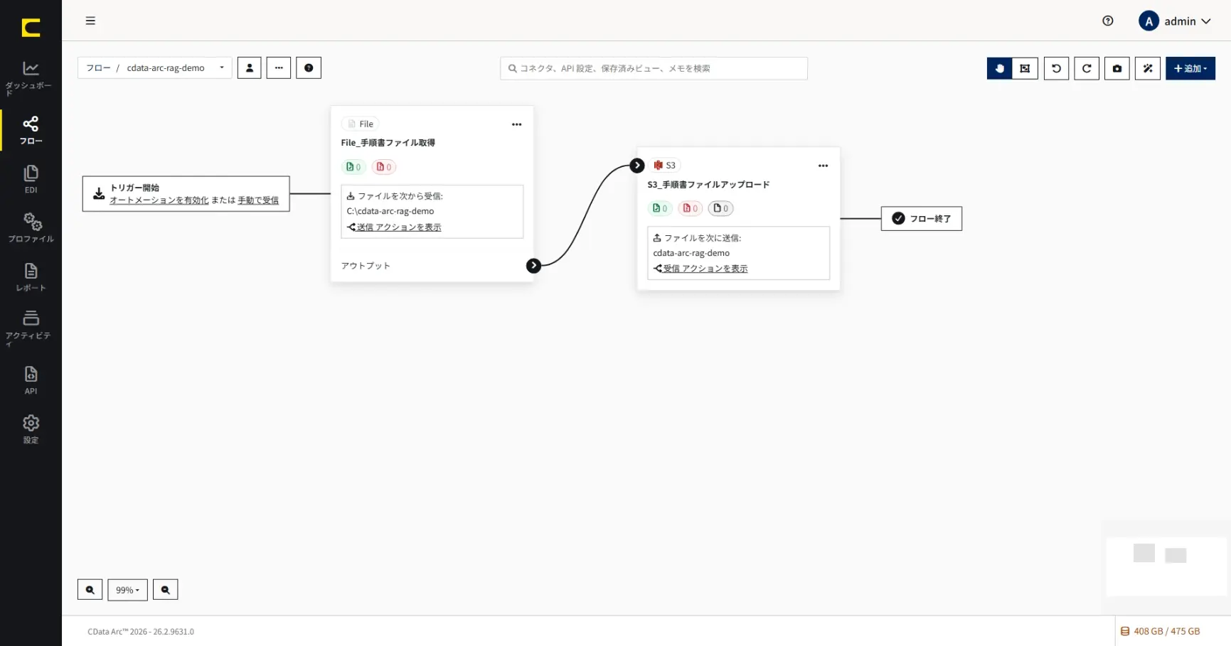Open the Settings gear in sidebar
1231x646 pixels.
click(x=31, y=429)
